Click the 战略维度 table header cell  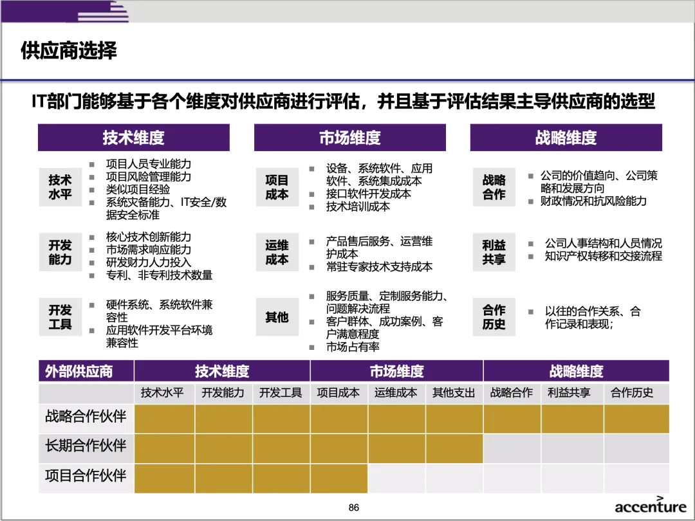(x=576, y=371)
